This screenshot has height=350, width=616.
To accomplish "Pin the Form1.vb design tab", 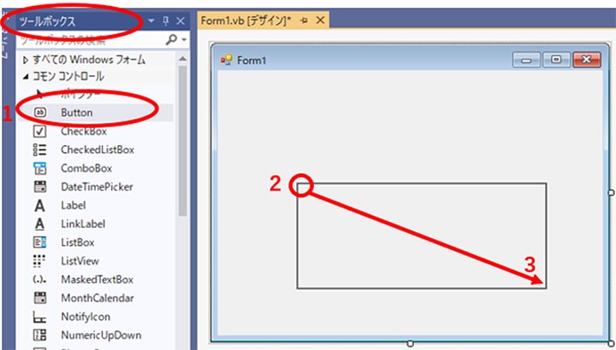I will pyautogui.click(x=304, y=20).
